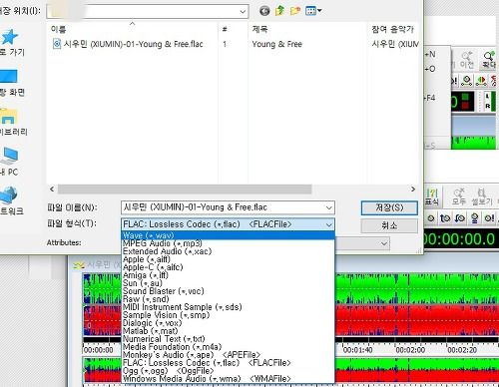The image size is (499, 387).
Task: Collapse the file type dropdown arrow
Action: pyautogui.click(x=328, y=224)
